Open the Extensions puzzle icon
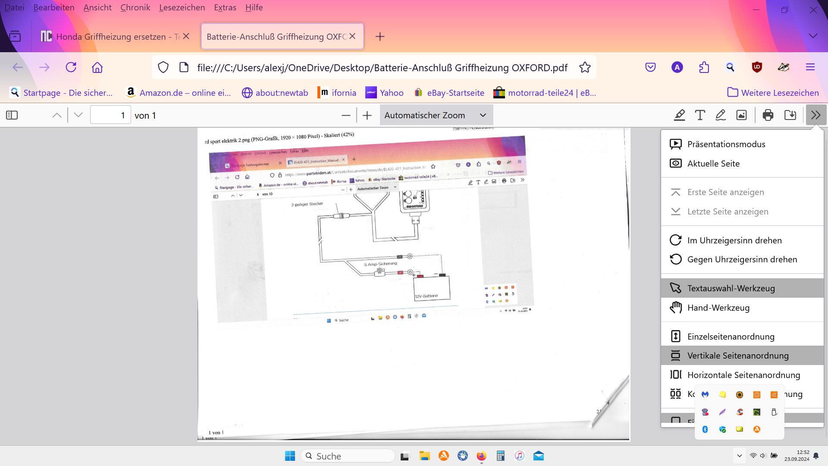 tap(704, 67)
